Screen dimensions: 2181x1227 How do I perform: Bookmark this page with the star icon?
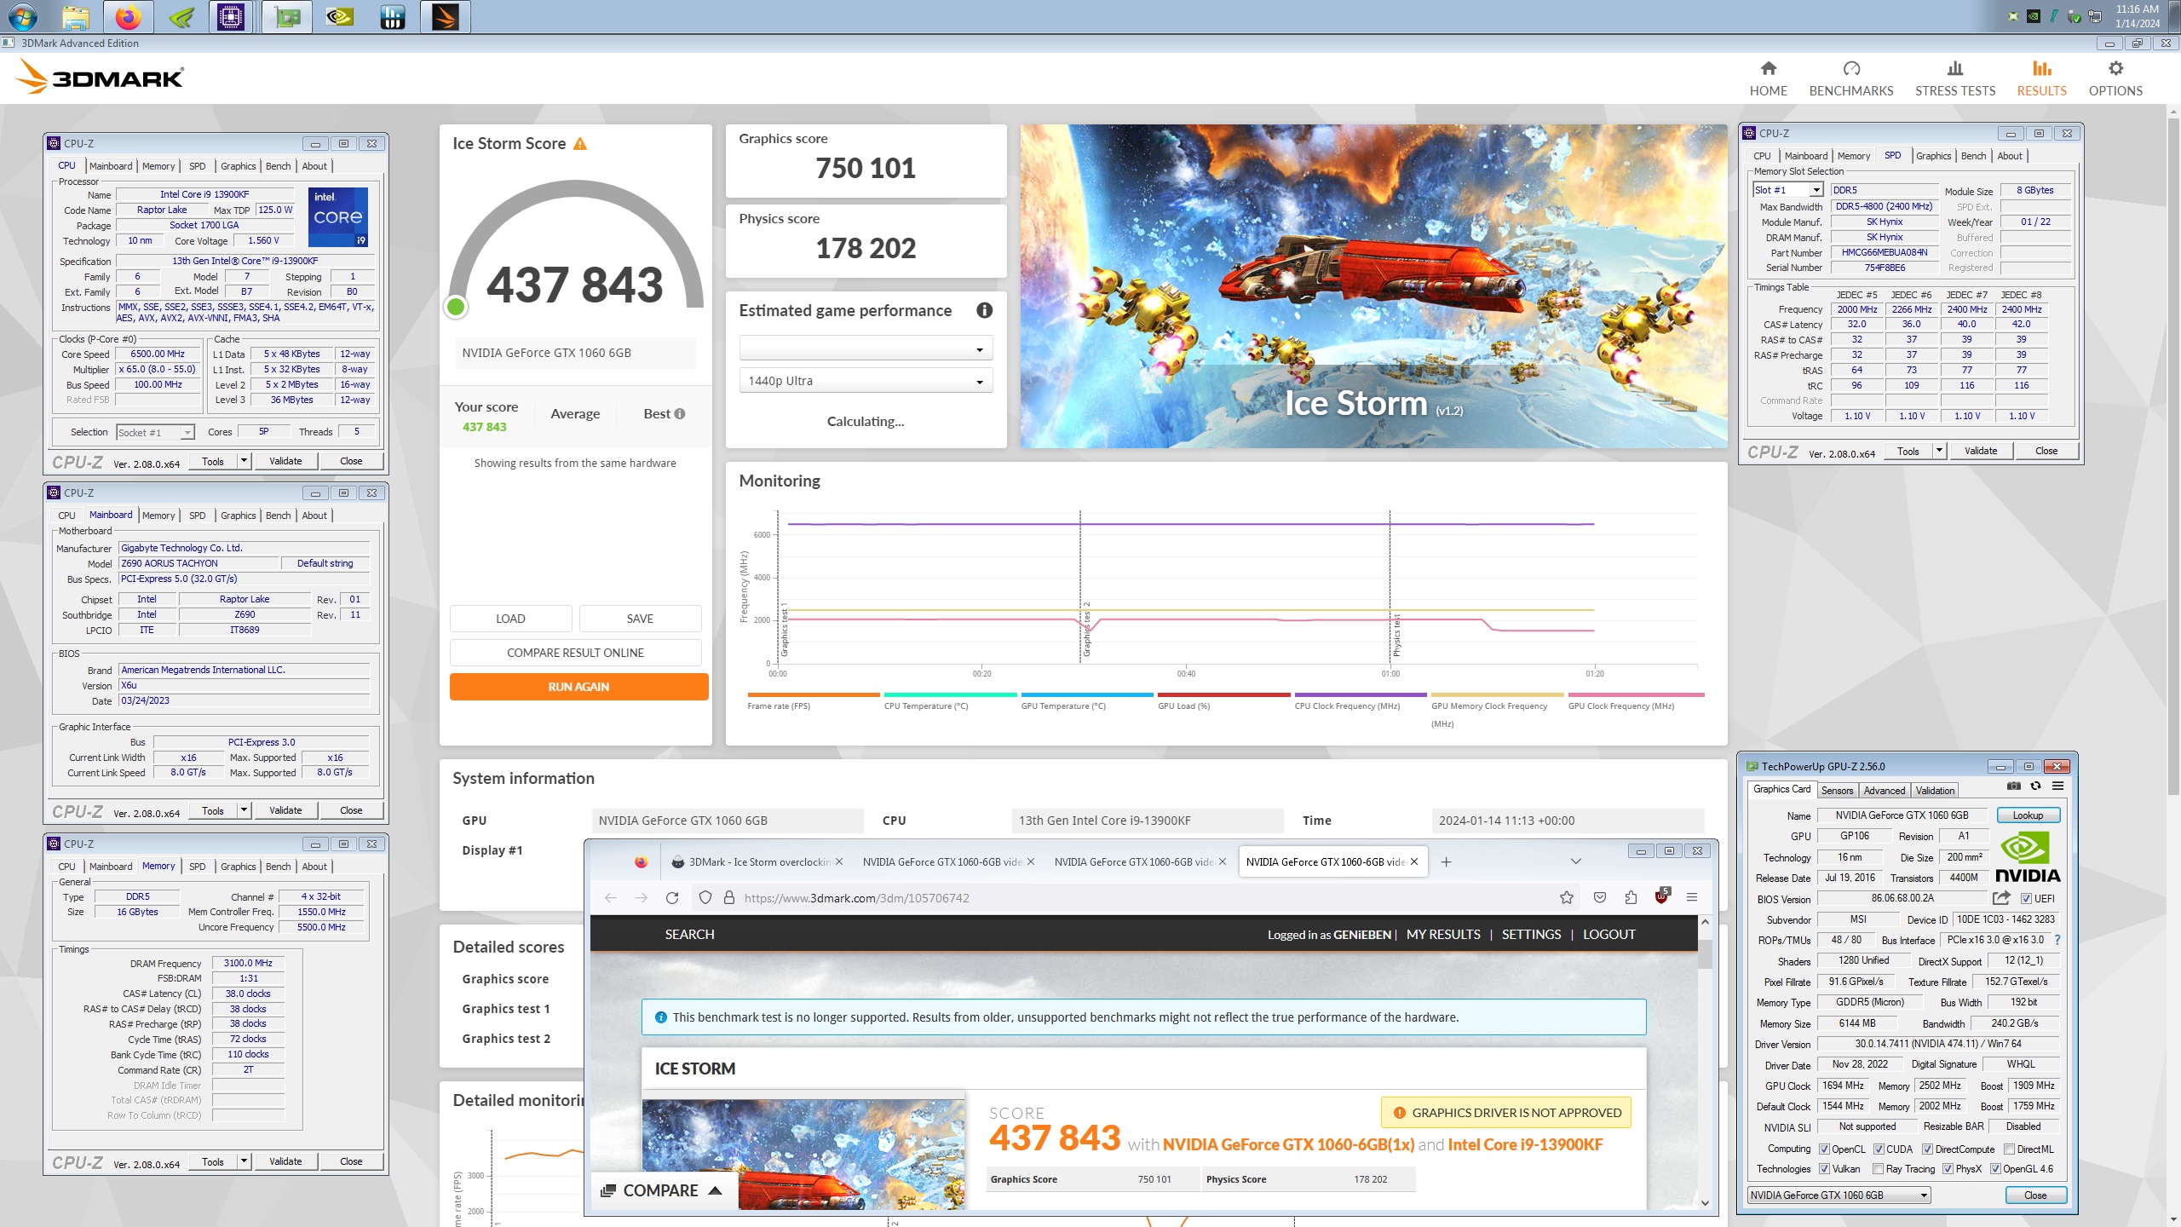[1566, 898]
